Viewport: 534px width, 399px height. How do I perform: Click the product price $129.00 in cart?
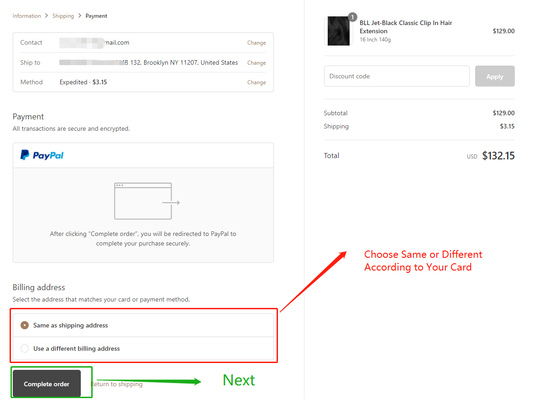coord(503,31)
